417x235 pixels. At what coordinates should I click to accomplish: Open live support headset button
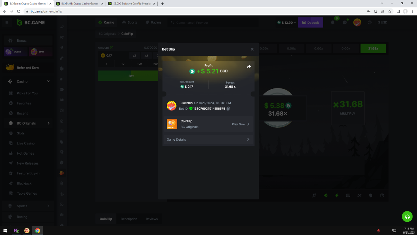click(407, 216)
